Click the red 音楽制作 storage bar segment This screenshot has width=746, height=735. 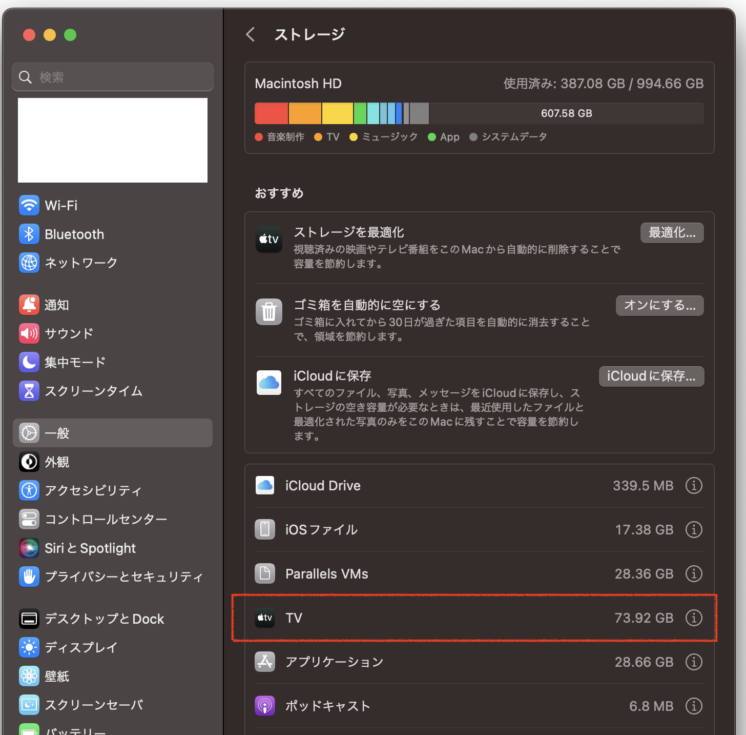[272, 113]
